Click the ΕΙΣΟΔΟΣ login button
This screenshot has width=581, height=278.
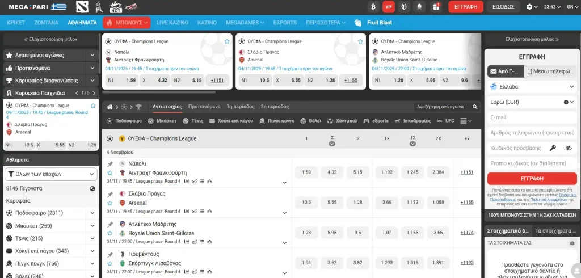point(503,7)
